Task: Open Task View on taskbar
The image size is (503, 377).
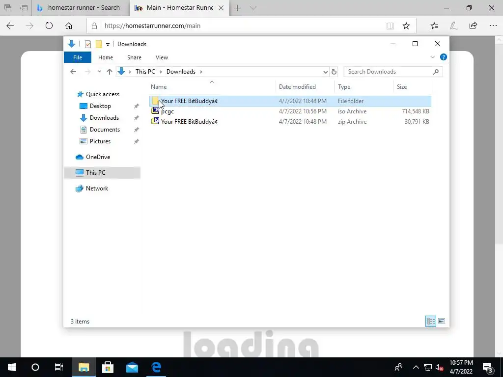Action: coord(59,367)
